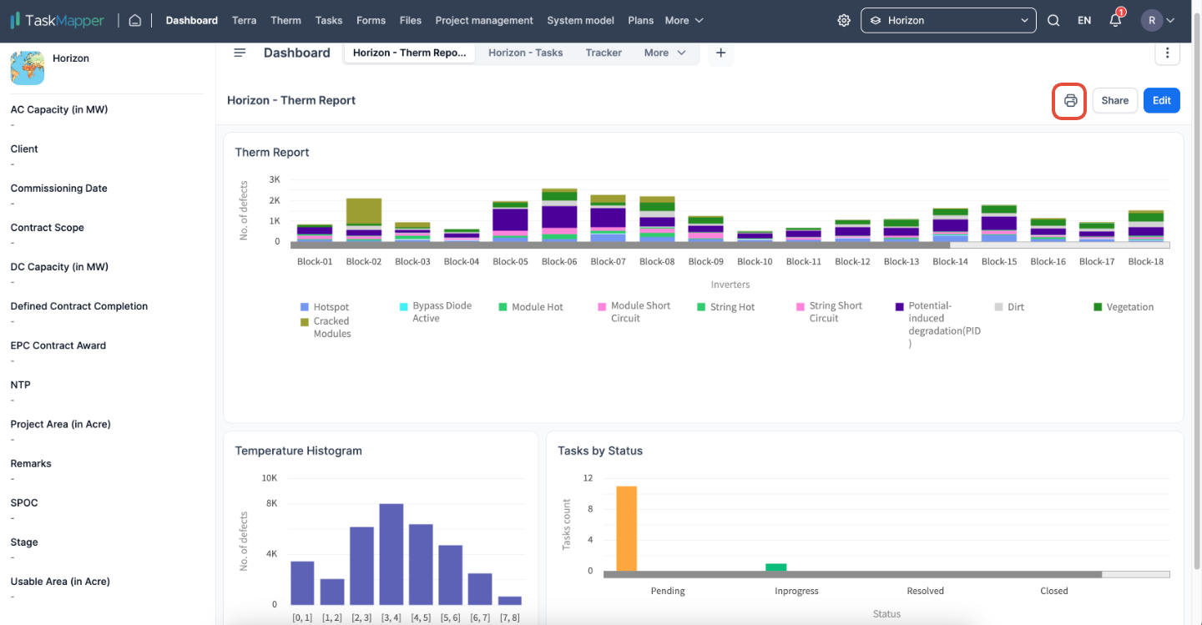Add a new dashboard tab with plus
Image resolution: width=1202 pixels, height=625 pixels.
pos(721,53)
